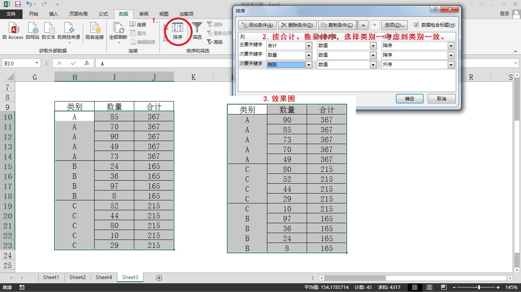Viewport: 521px width, 292px height.
Task: Add new sheet with plus icon
Action: pos(159,278)
